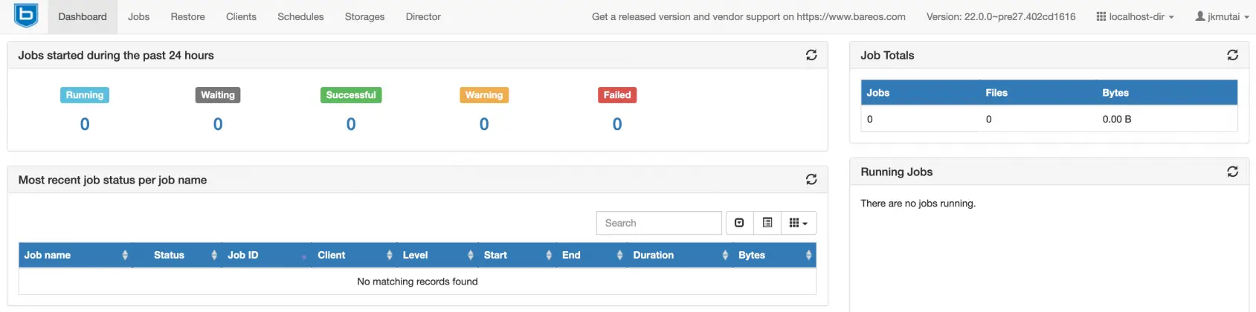Expand the jkmutai user menu

point(1222,16)
